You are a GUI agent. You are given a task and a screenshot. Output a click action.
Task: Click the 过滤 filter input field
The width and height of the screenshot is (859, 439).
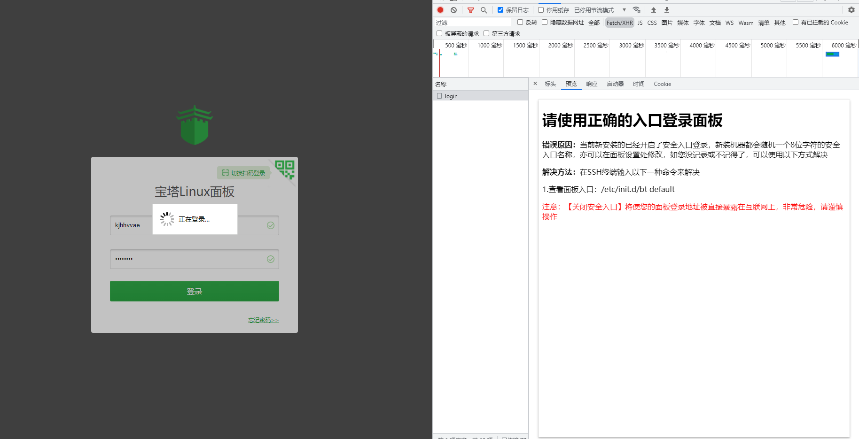point(472,23)
